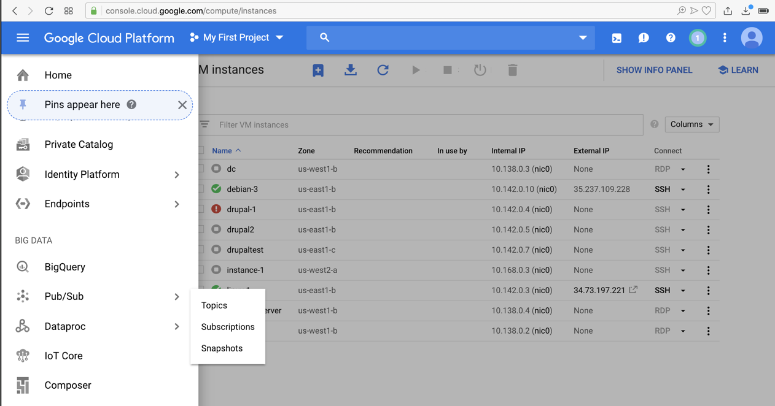Open the Columns dropdown
Screen dimensions: 775x406
tap(692, 124)
